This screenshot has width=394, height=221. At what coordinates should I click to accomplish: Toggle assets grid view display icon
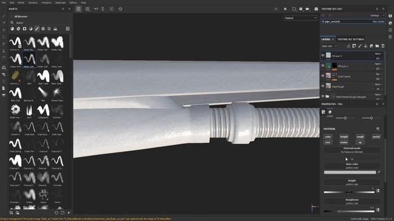[x=68, y=29]
